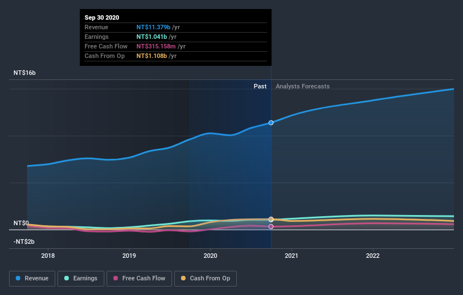Click the NT$11.379b revenue value

click(153, 27)
